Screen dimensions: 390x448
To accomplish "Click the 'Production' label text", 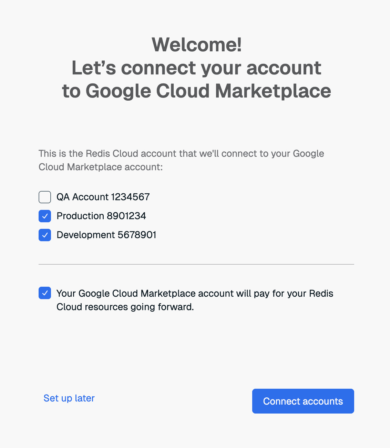I will pyautogui.click(x=80, y=216).
